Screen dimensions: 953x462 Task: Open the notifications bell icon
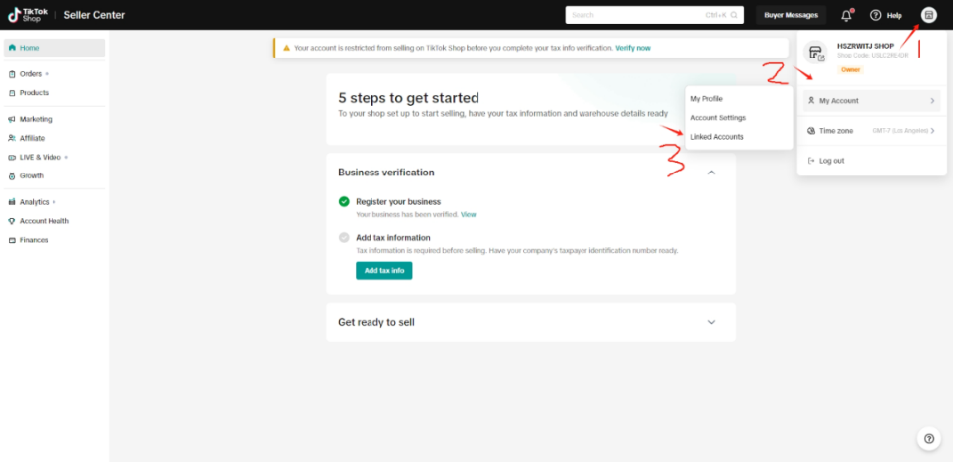pos(846,15)
